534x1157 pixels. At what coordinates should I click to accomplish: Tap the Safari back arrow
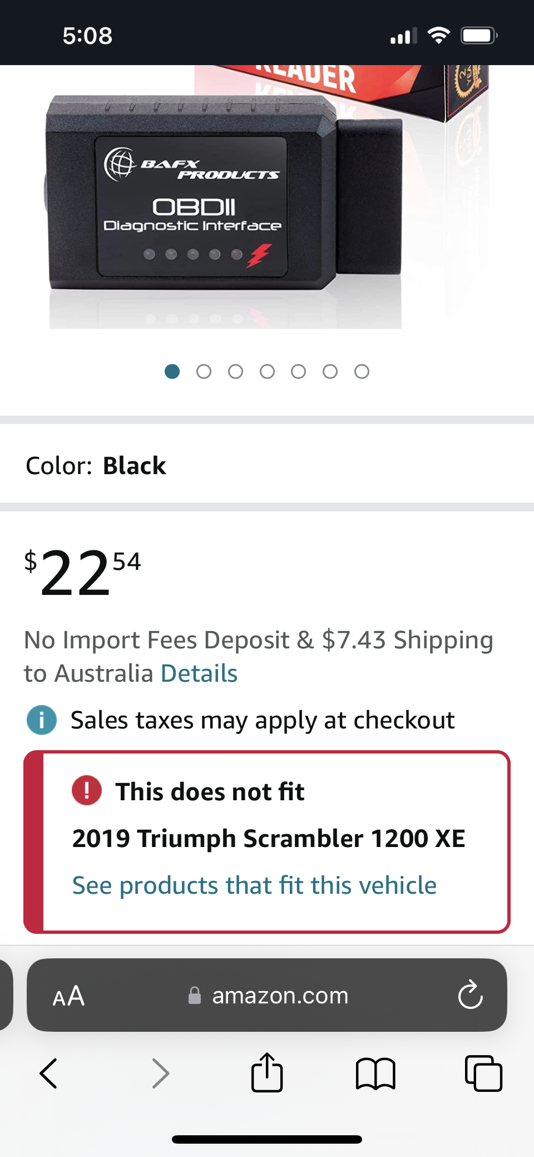click(x=49, y=1073)
